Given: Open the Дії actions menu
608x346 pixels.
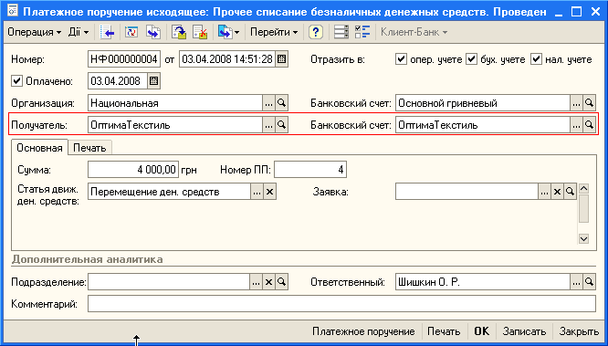Looking at the screenshot, I should 79,32.
